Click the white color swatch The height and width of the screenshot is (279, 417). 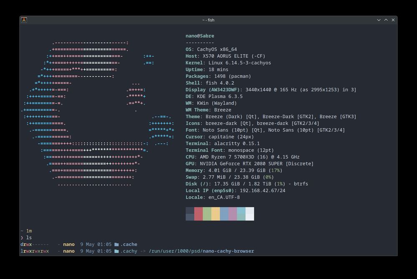click(x=250, y=214)
